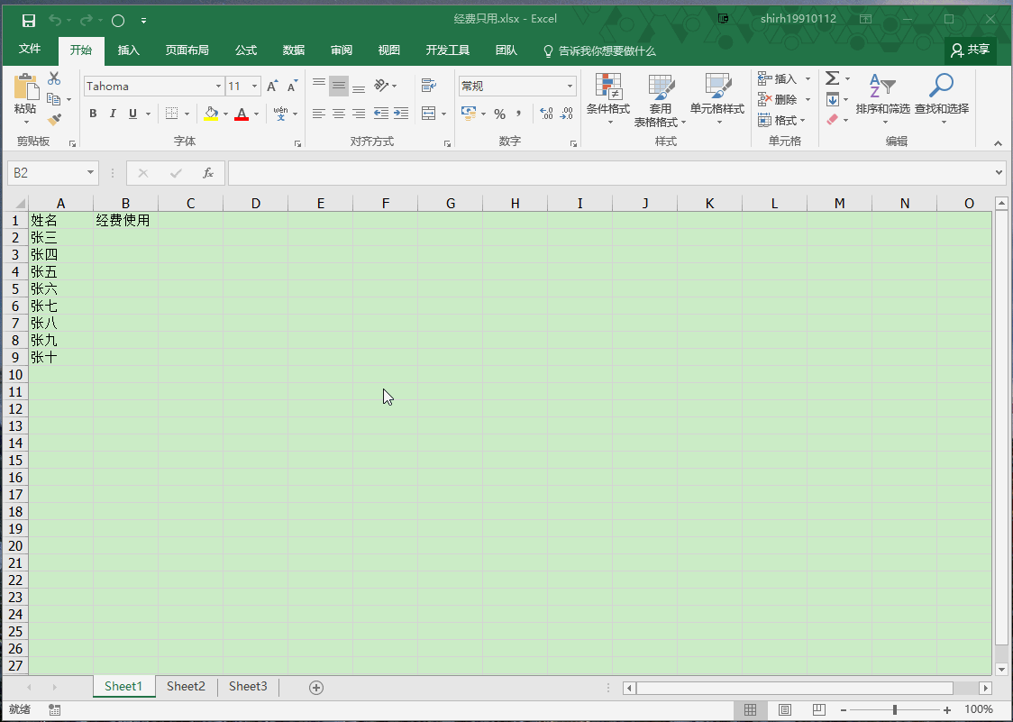Click the Format Painter brush icon
This screenshot has width=1013, height=722.
(54, 120)
